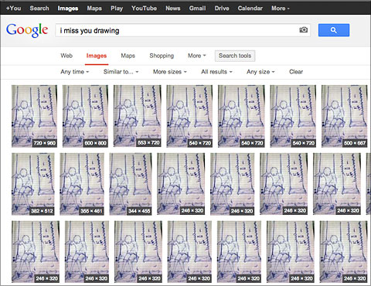
Task: Expand the More menu in the black bar
Action: [281, 9]
